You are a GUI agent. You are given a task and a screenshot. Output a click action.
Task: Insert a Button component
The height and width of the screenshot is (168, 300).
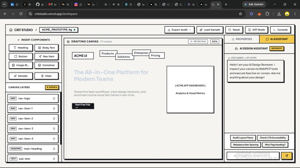21,56
